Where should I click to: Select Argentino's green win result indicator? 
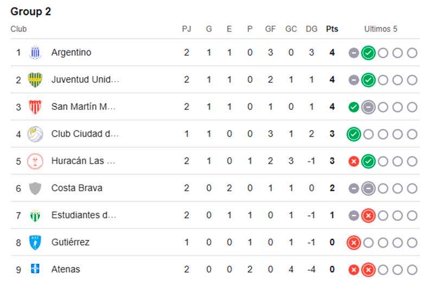click(x=368, y=53)
